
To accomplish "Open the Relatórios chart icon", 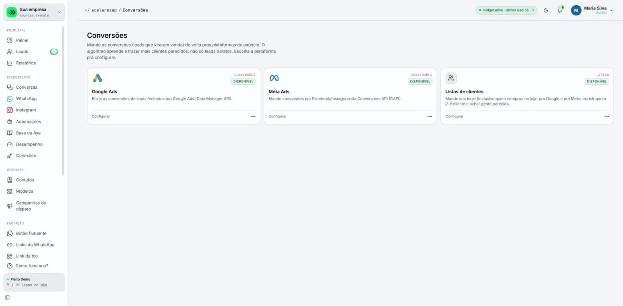I will coord(10,63).
